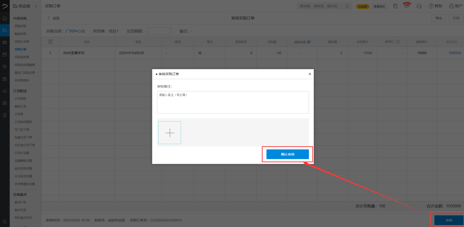464x227 pixels.
Task: Click 确认审核 button in the dialog
Action: click(288, 154)
